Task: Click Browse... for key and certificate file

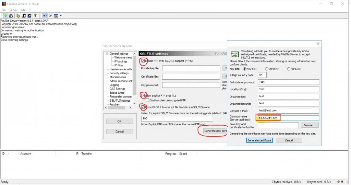Action: click(x=310, y=125)
